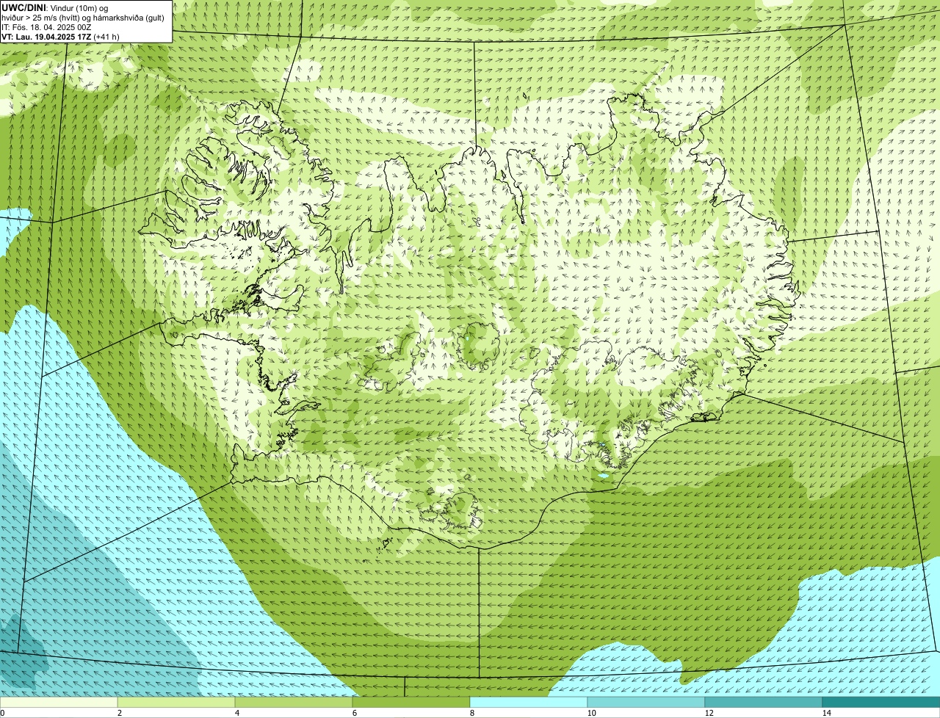Click the scale label '6'
Screen dimensions: 940x718
(x=354, y=713)
